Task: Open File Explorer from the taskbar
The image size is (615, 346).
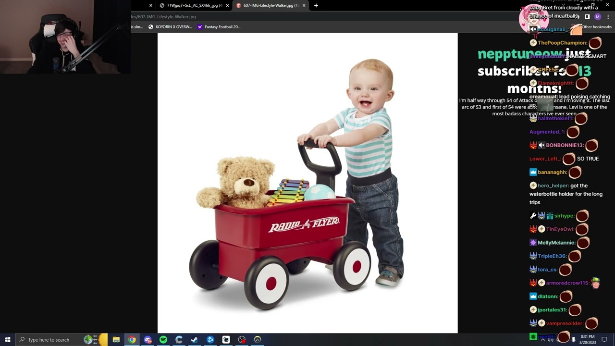Action: (x=116, y=340)
